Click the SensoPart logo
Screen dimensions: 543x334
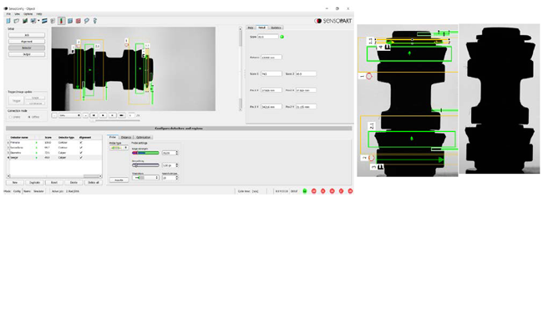[332, 21]
